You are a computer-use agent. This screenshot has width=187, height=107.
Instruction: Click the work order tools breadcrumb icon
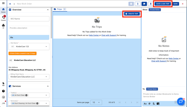tap(10, 4)
